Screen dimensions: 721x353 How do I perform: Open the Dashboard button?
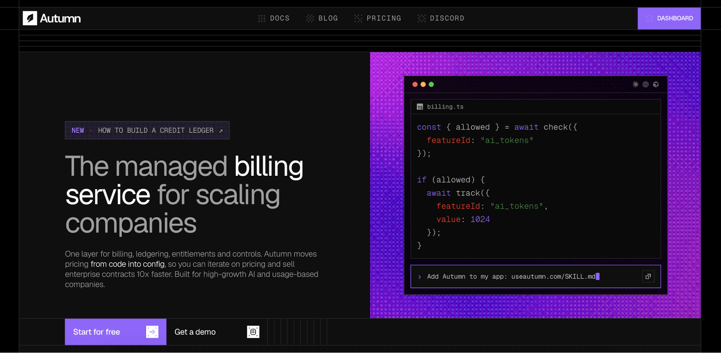coord(669,18)
